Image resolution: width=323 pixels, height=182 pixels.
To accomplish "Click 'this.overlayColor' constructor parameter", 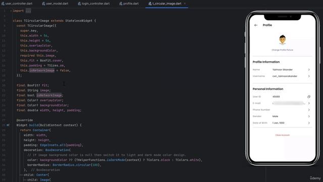I will pos(35,45).
